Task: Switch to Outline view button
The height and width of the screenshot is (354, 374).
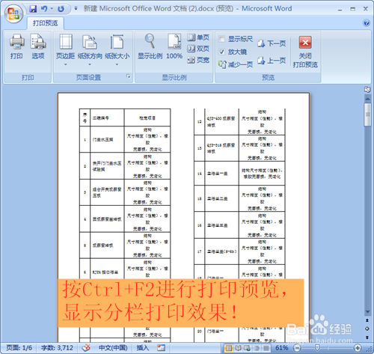Action: coord(257,348)
